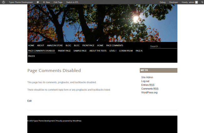The image size is (204, 133).
Task: Open the WordPress logo menu
Action: pos(4,2)
